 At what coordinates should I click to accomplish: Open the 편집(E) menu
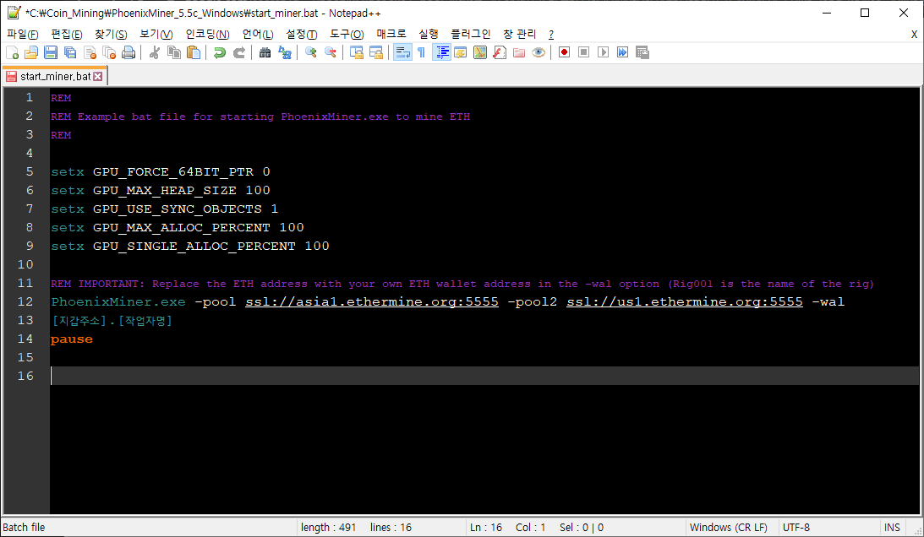pyautogui.click(x=67, y=34)
